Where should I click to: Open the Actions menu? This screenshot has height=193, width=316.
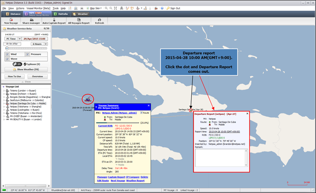point(20,8)
